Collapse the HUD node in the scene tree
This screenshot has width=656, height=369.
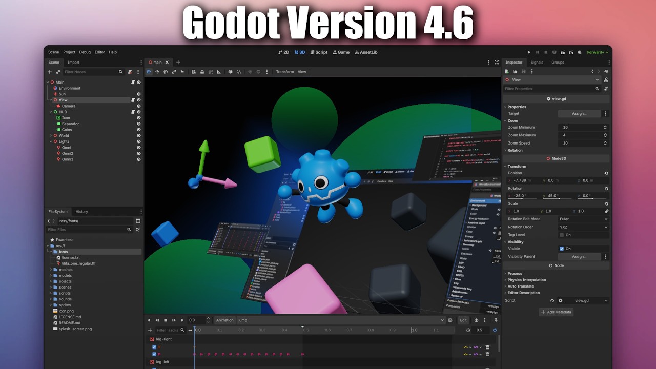tap(51, 112)
